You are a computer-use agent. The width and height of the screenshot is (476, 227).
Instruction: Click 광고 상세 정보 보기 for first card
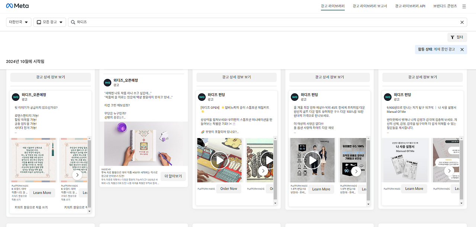point(51,77)
